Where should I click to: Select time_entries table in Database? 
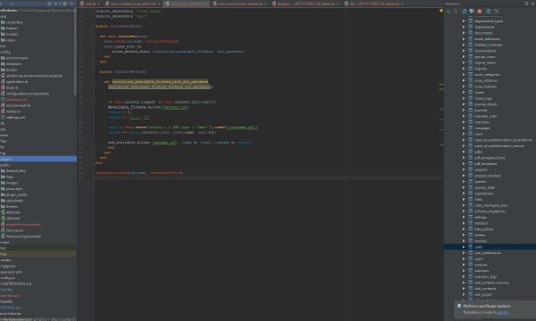click(x=483, y=229)
